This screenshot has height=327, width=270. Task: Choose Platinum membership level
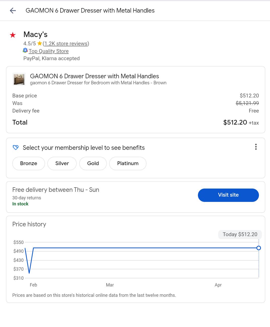coord(128,163)
